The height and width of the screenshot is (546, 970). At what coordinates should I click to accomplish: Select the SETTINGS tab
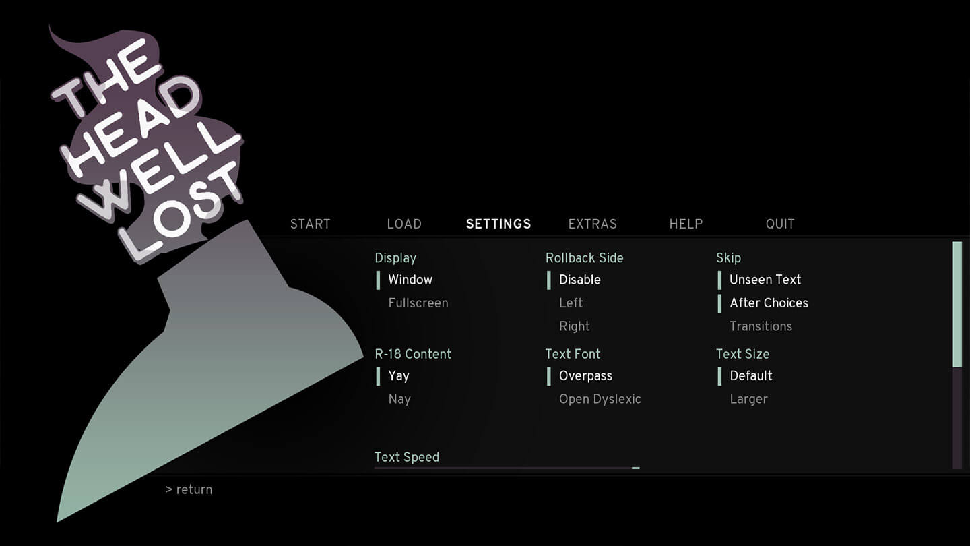click(x=498, y=224)
